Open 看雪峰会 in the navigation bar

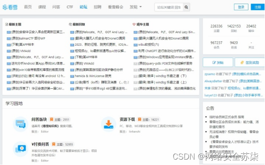tap(116, 7)
